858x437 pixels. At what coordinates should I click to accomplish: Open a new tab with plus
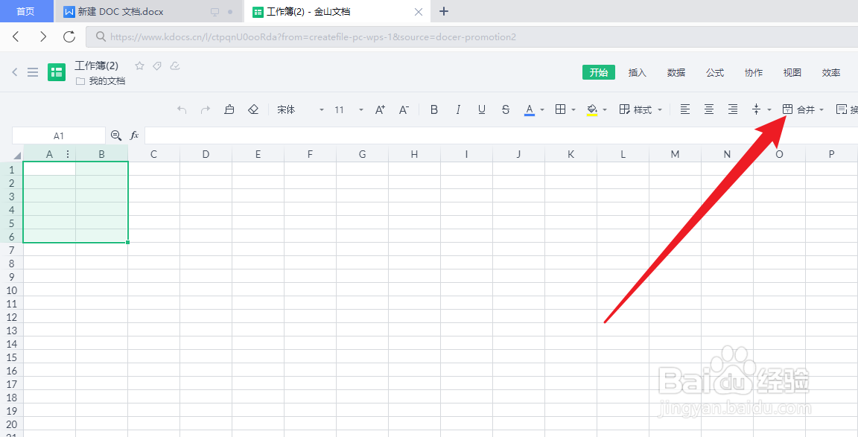coord(444,11)
